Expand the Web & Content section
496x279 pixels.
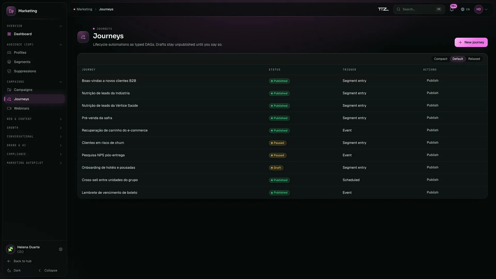(34, 119)
